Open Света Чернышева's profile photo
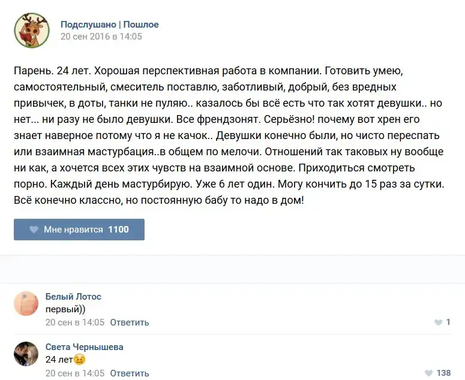 point(26,354)
